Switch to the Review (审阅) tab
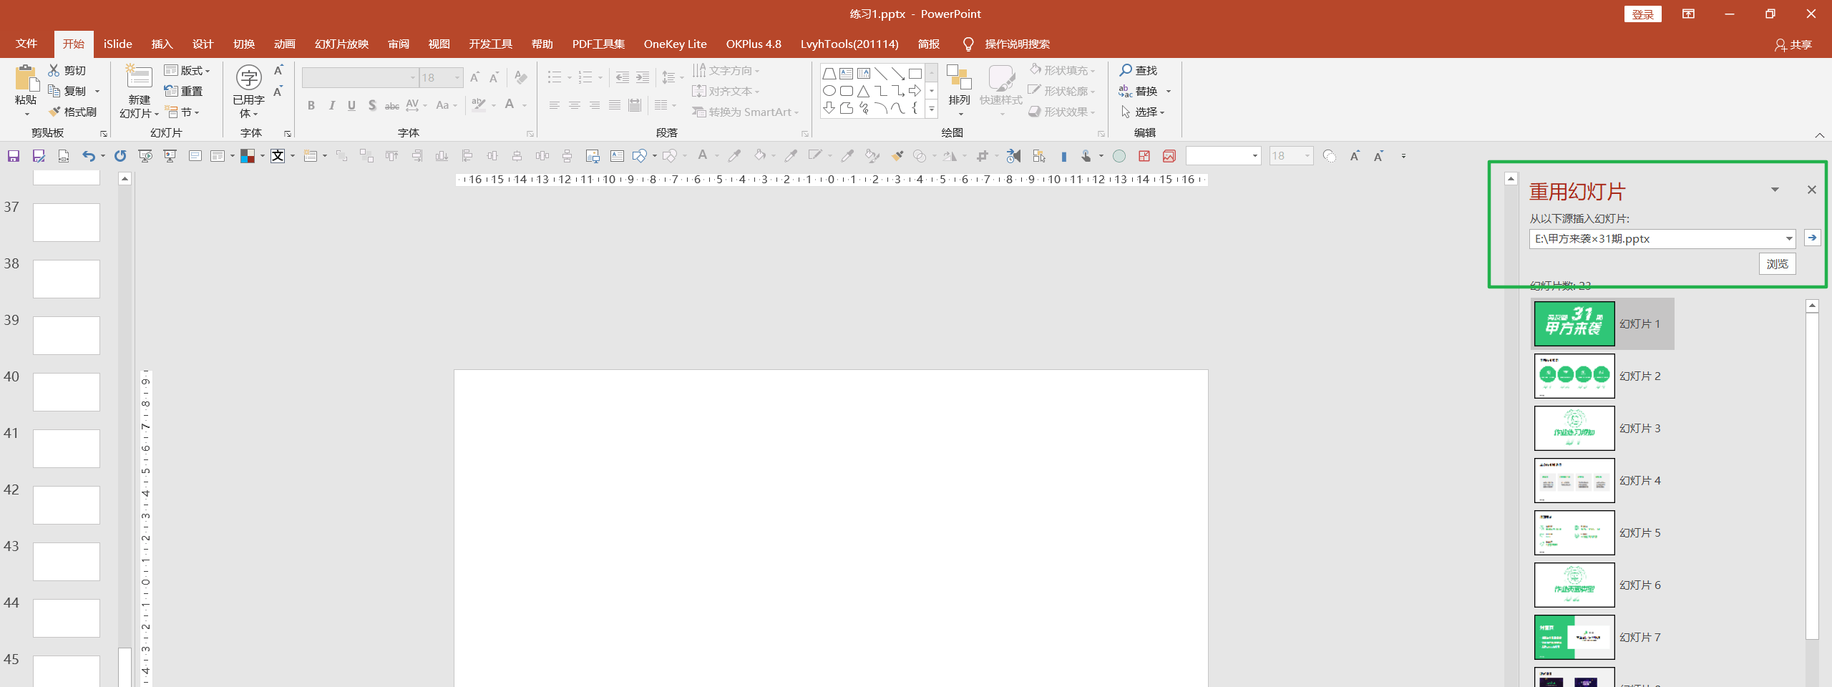 tap(398, 44)
